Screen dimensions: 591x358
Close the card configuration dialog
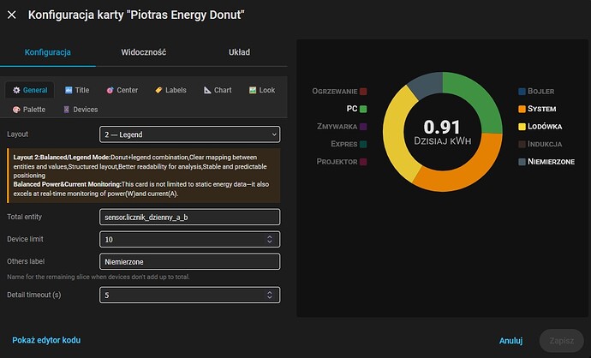(x=12, y=15)
